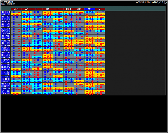Open the AUDCAD symbol button
This screenshot has height=133, width=168.
[x=6, y=26]
